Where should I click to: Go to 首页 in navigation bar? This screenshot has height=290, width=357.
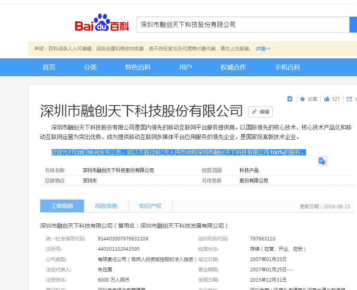(x=49, y=67)
